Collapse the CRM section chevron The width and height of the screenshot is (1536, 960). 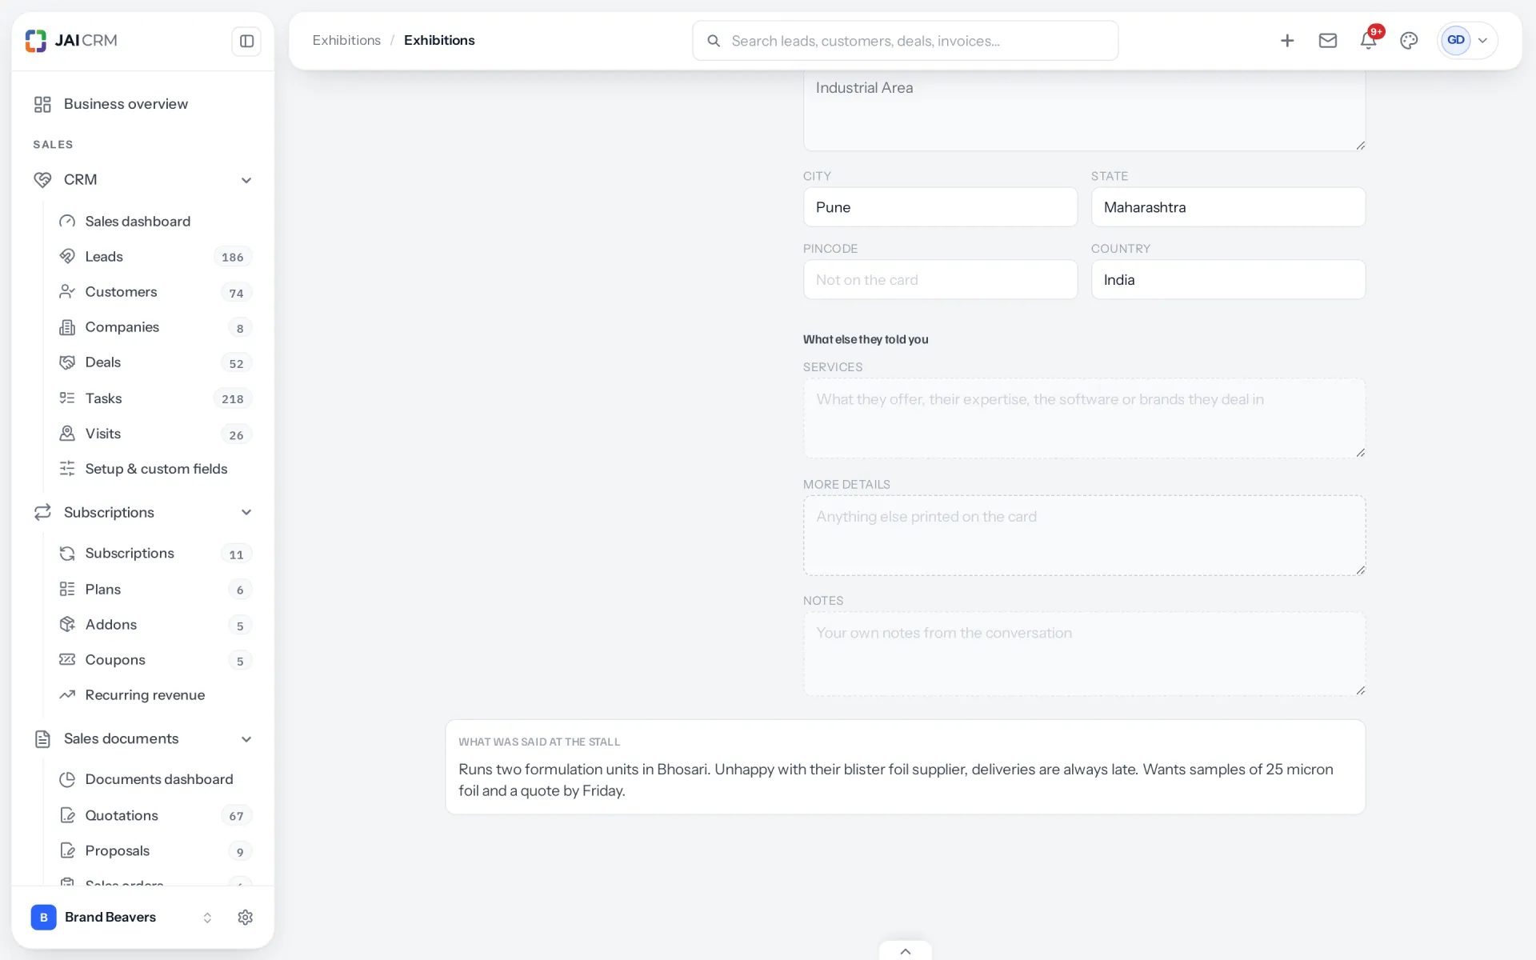coord(246,180)
